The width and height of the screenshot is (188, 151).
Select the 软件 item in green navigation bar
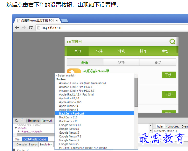(x=100, y=51)
